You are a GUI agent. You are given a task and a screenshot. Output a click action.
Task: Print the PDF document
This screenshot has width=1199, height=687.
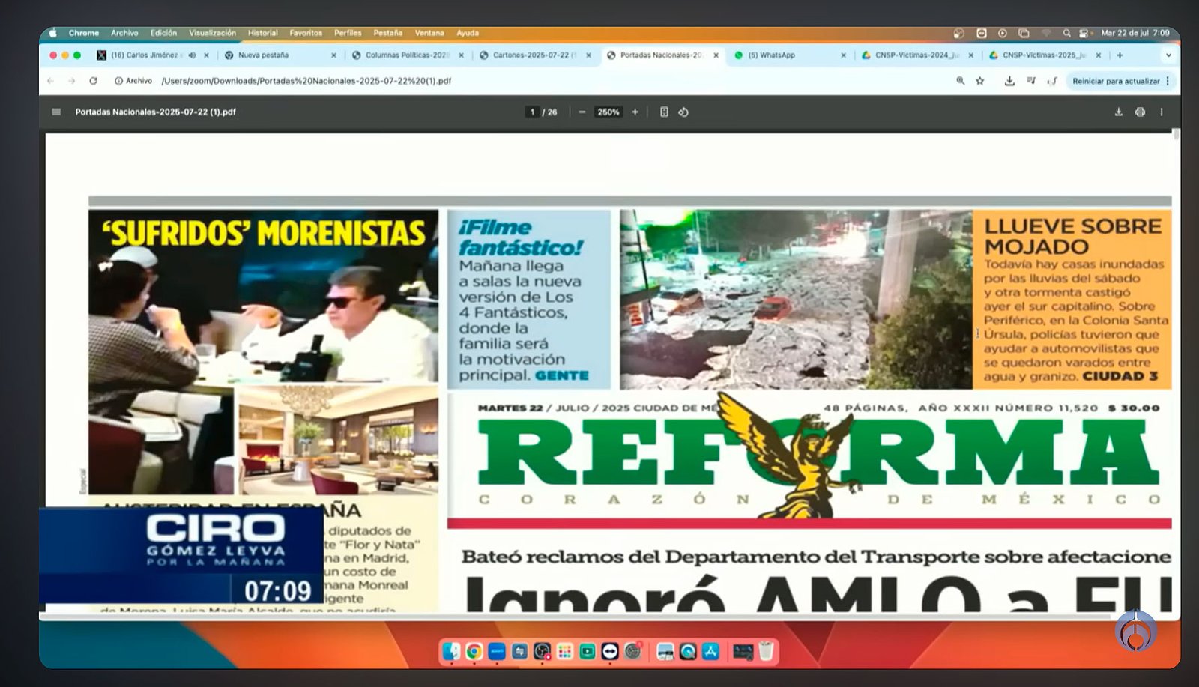(x=1140, y=112)
